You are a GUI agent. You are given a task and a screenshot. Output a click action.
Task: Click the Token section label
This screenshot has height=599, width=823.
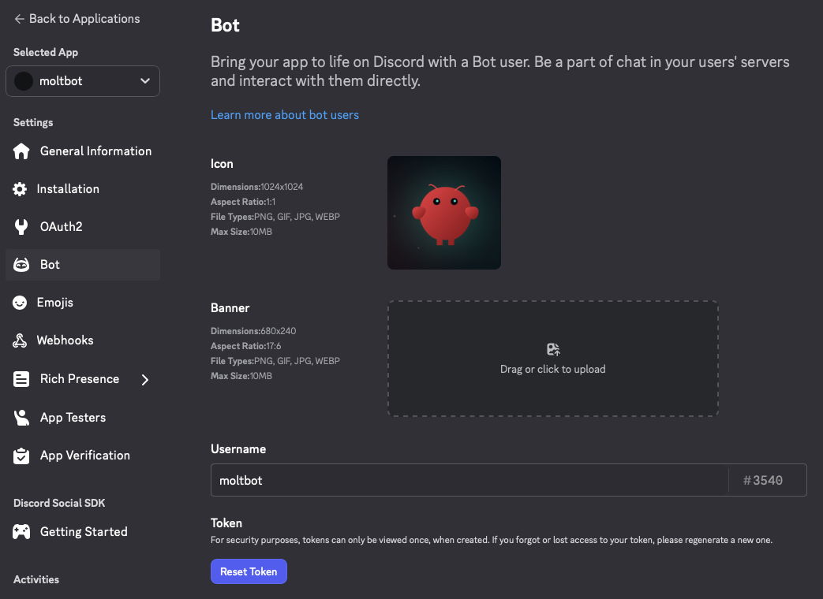click(226, 523)
